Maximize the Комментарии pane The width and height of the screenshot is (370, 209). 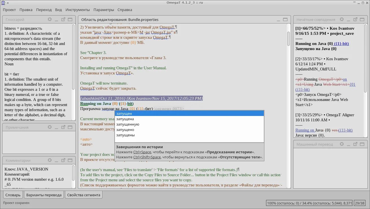(70, 160)
